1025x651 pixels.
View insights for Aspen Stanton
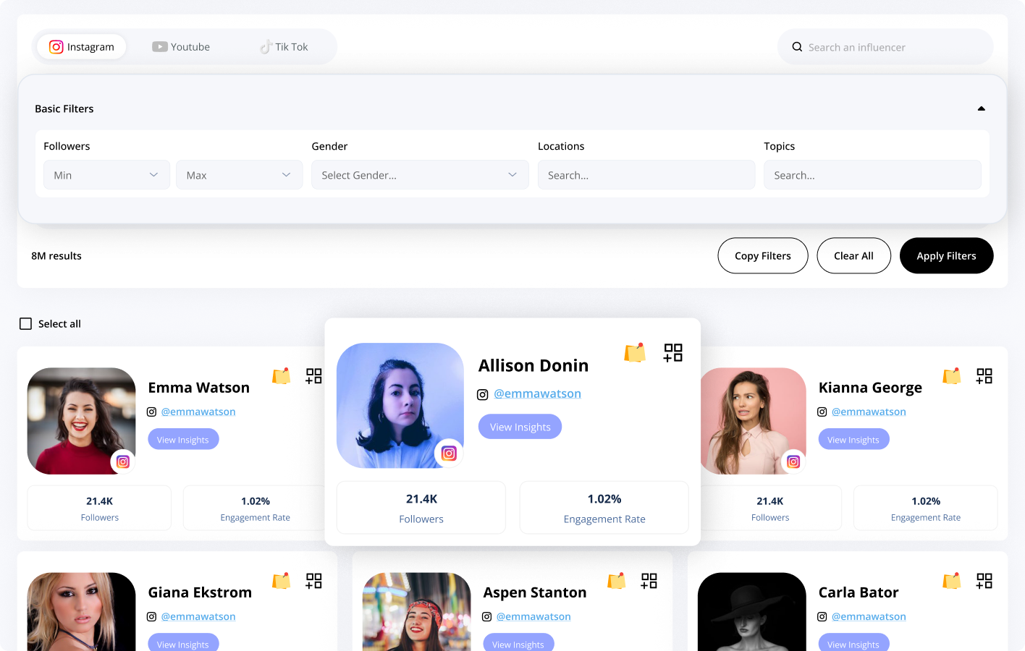click(x=518, y=643)
